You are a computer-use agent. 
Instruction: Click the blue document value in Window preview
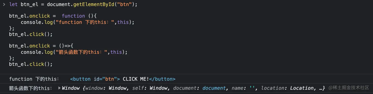click(214, 88)
